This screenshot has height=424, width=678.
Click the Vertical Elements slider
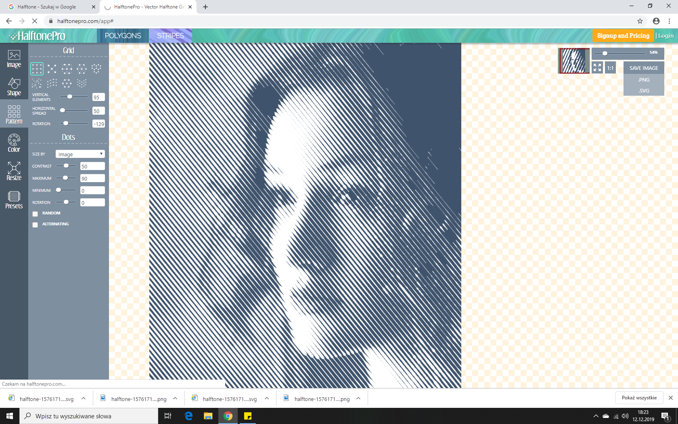(74, 97)
